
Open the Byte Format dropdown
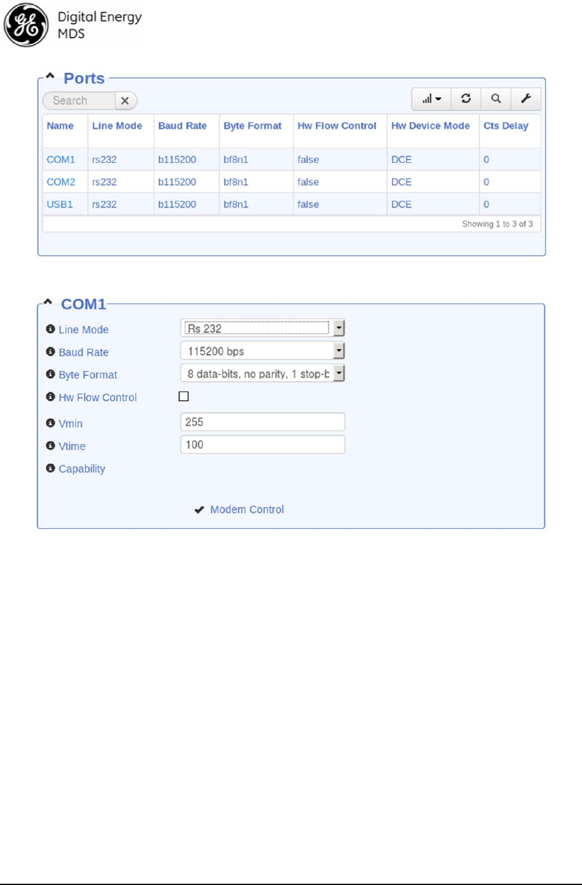coord(263,373)
